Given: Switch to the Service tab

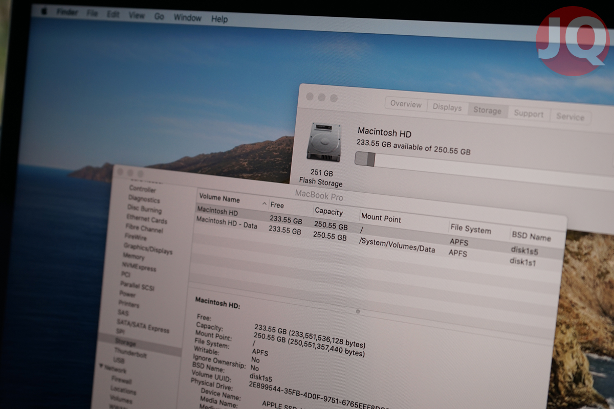Looking at the screenshot, I should click(570, 117).
